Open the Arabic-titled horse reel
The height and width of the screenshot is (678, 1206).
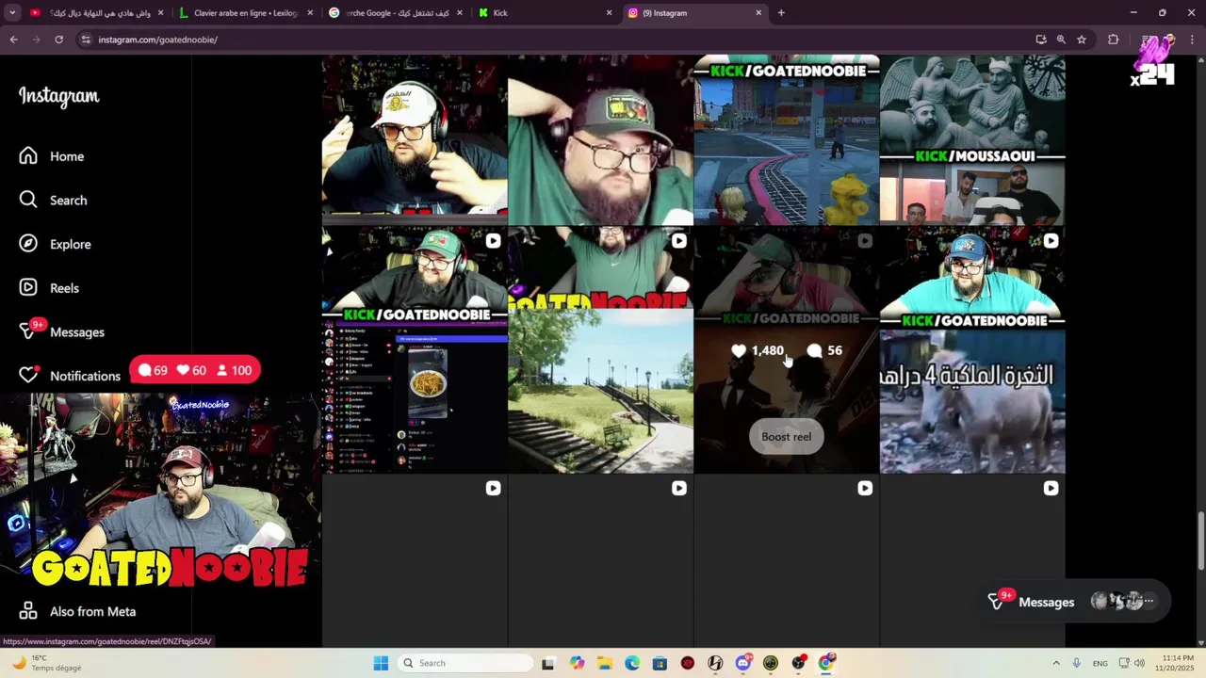[x=972, y=350]
